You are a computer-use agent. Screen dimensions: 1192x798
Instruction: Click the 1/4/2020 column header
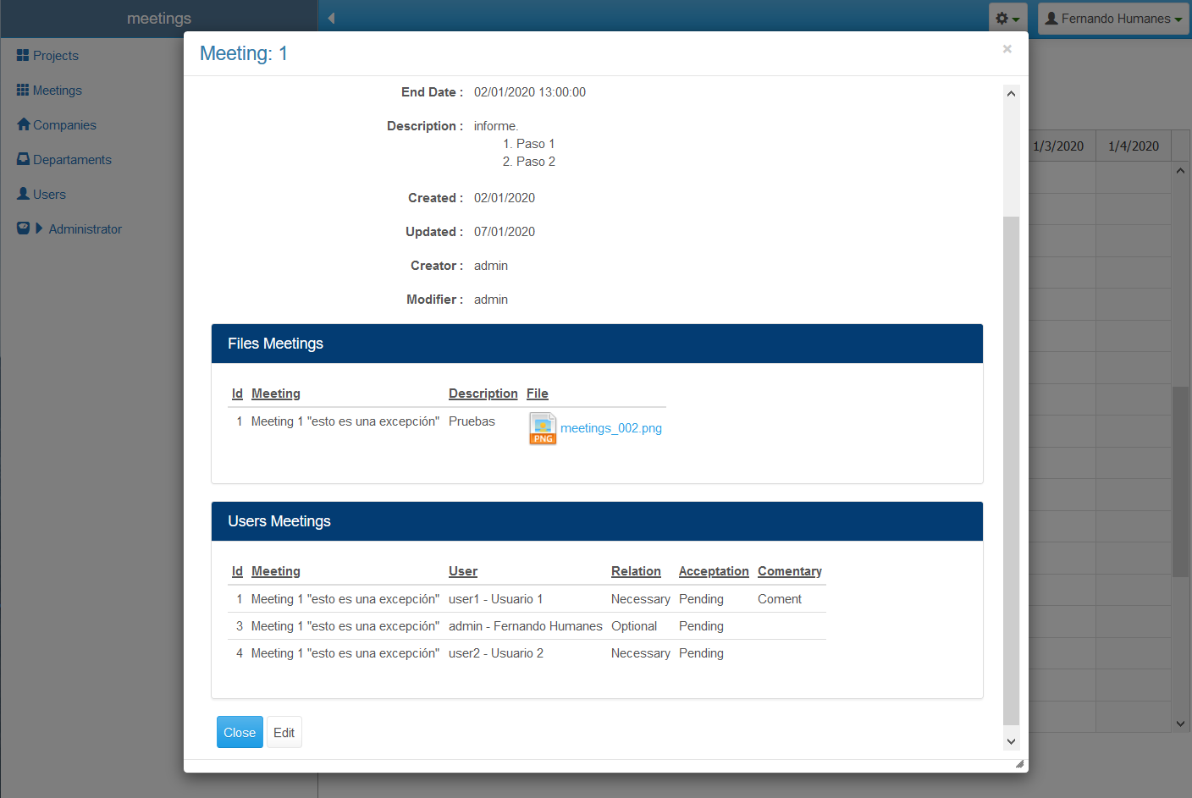(x=1134, y=146)
